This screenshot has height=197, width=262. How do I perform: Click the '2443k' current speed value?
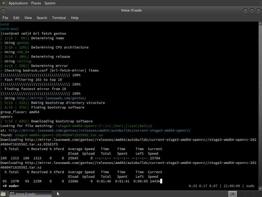[155, 181]
